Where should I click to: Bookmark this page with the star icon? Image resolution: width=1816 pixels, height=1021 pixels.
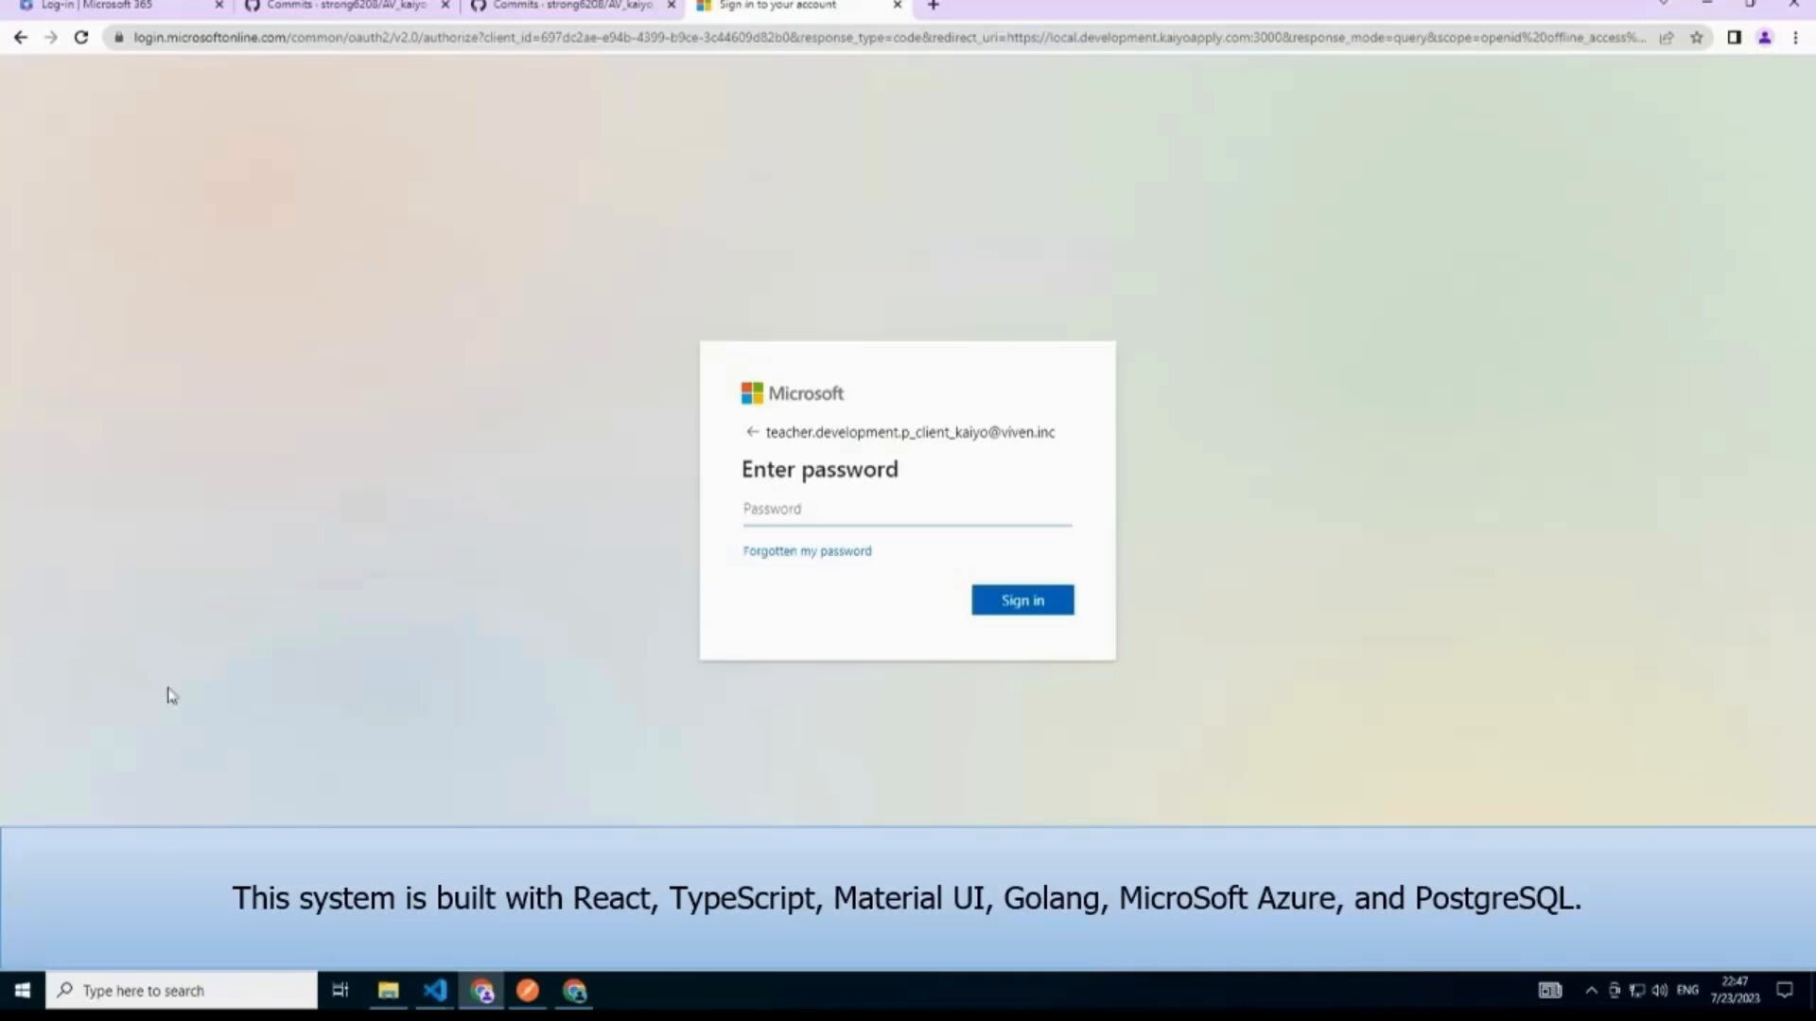tap(1697, 38)
